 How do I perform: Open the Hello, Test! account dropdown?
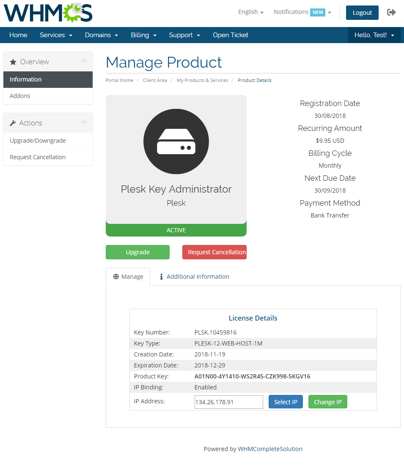coord(374,35)
